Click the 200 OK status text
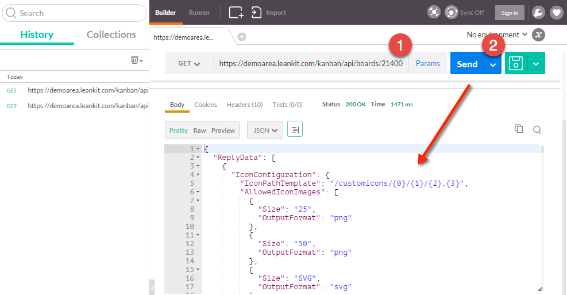This screenshot has width=567, height=295. (x=356, y=104)
